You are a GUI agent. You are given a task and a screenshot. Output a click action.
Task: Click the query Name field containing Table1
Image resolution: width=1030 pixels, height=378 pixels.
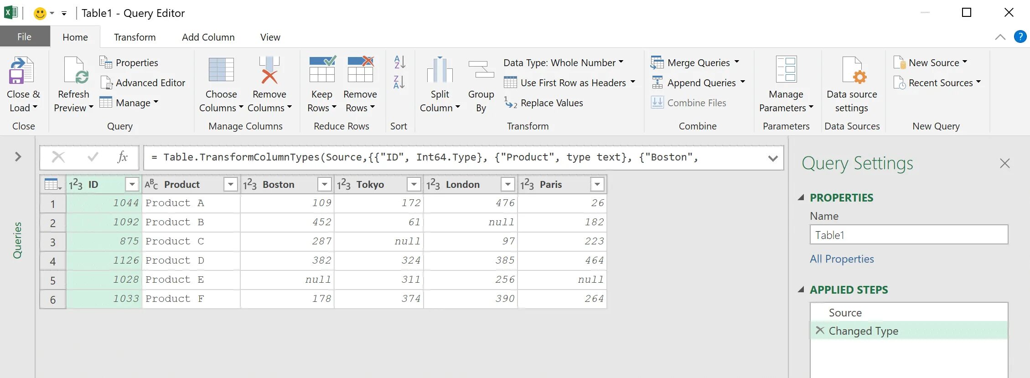(x=909, y=235)
